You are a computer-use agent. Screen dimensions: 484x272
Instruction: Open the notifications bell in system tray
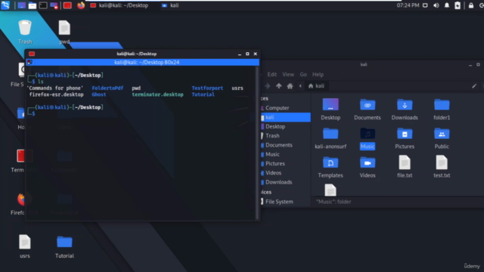(x=447, y=5)
